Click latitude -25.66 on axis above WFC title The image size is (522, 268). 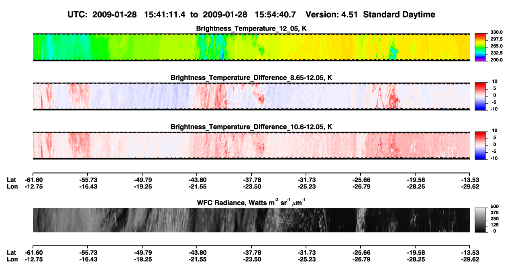pos(361,180)
